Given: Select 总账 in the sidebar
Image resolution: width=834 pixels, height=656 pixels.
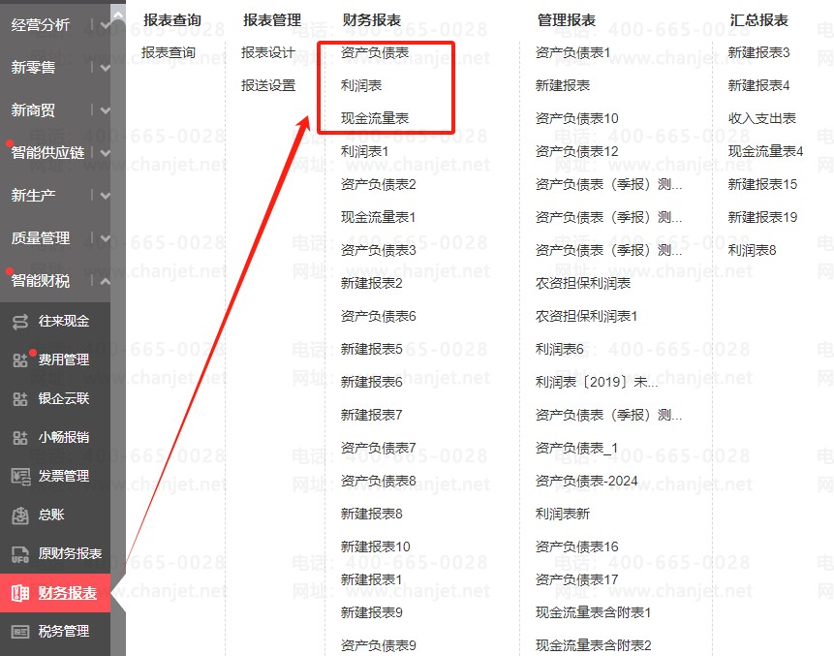Looking at the screenshot, I should point(51,515).
